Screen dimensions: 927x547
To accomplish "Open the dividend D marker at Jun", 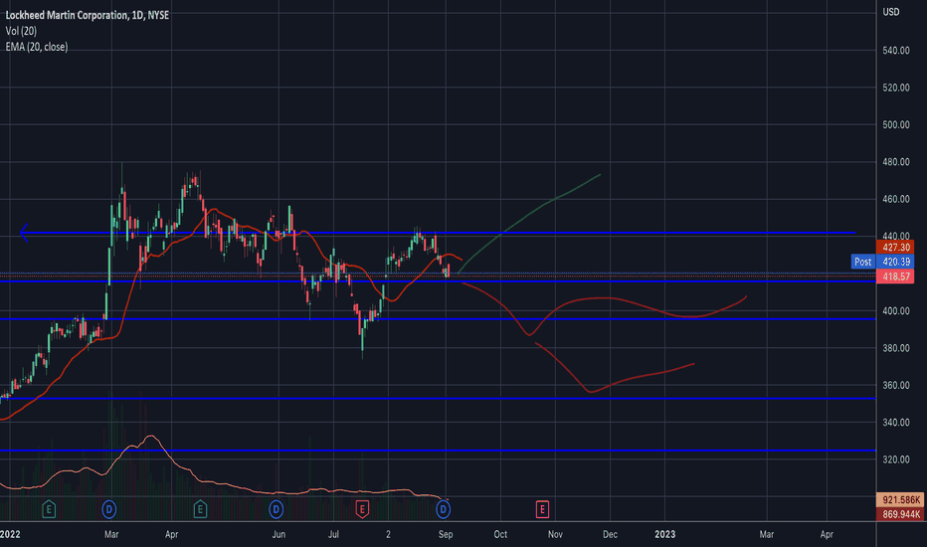I will click(277, 508).
